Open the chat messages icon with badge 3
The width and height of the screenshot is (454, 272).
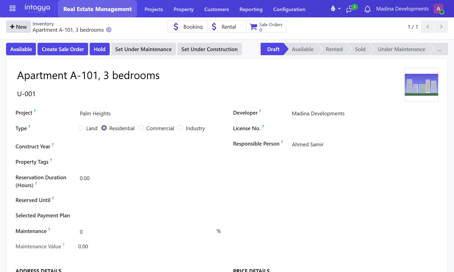pyautogui.click(x=352, y=9)
